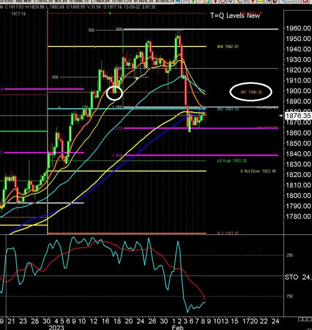
Task: Click the 'STO 24,' indicator label
Action: 298,277
